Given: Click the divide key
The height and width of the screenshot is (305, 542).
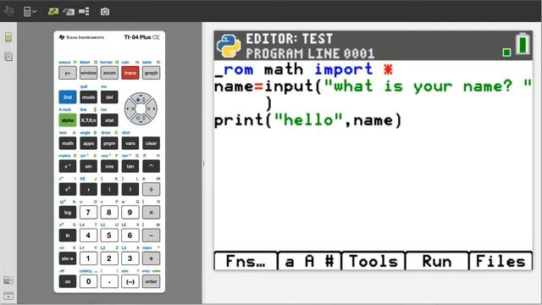Looking at the screenshot, I should click(151, 189).
